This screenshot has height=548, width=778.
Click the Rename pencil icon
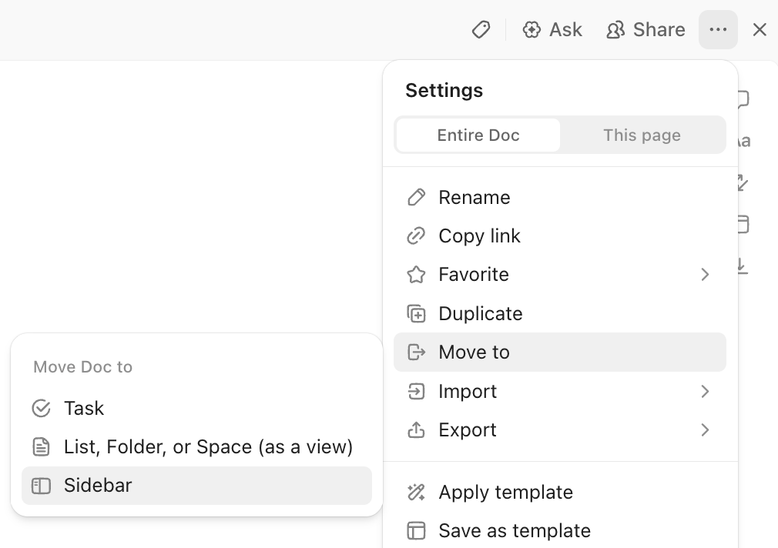pyautogui.click(x=416, y=197)
